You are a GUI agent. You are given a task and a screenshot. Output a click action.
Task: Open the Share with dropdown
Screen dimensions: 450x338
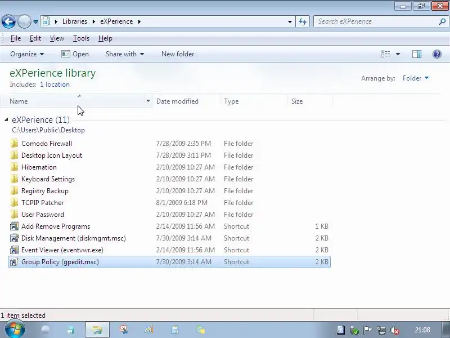[x=125, y=54]
